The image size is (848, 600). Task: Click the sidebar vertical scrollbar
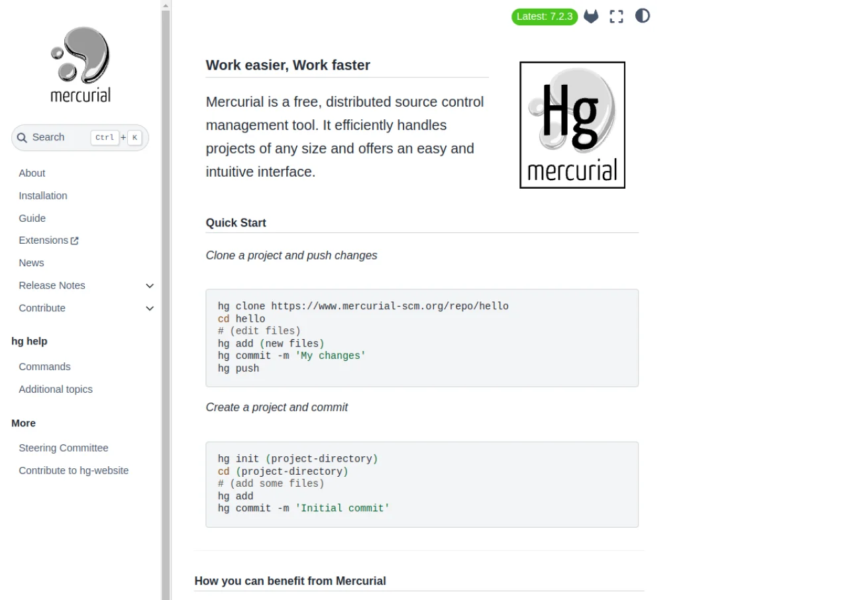tap(166, 300)
